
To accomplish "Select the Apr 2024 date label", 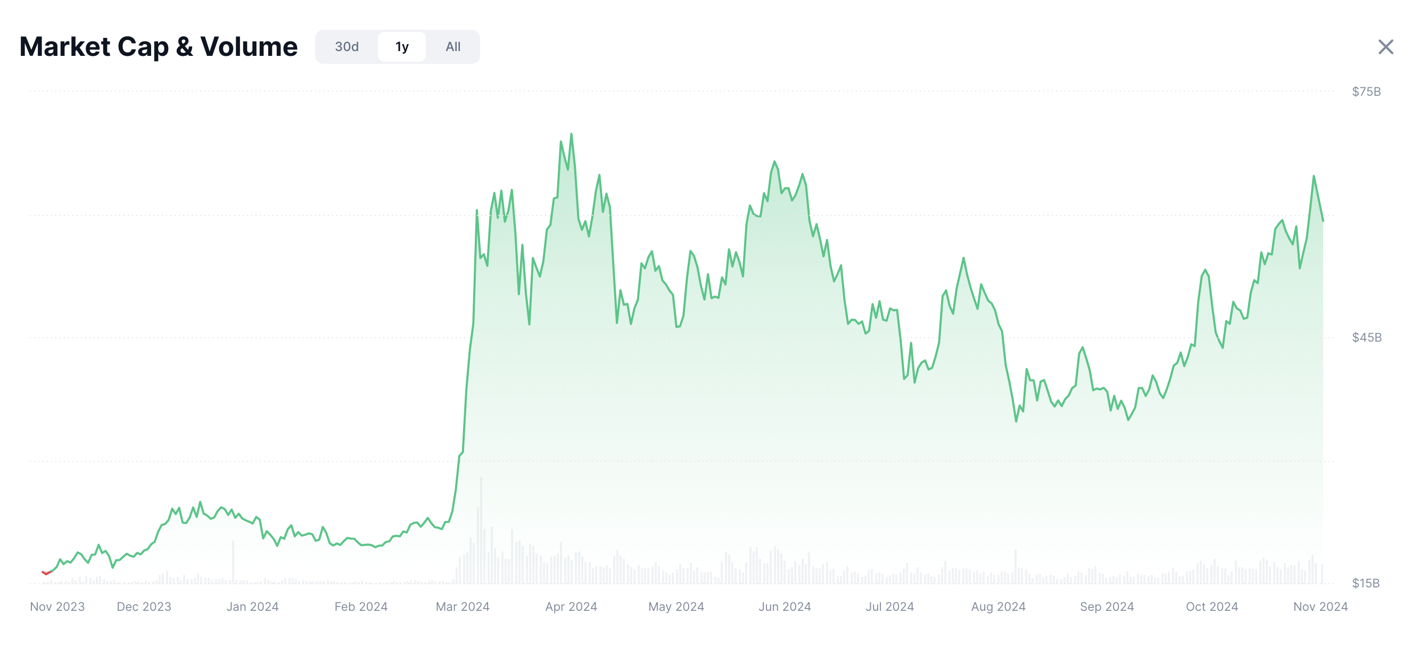I will (x=571, y=607).
